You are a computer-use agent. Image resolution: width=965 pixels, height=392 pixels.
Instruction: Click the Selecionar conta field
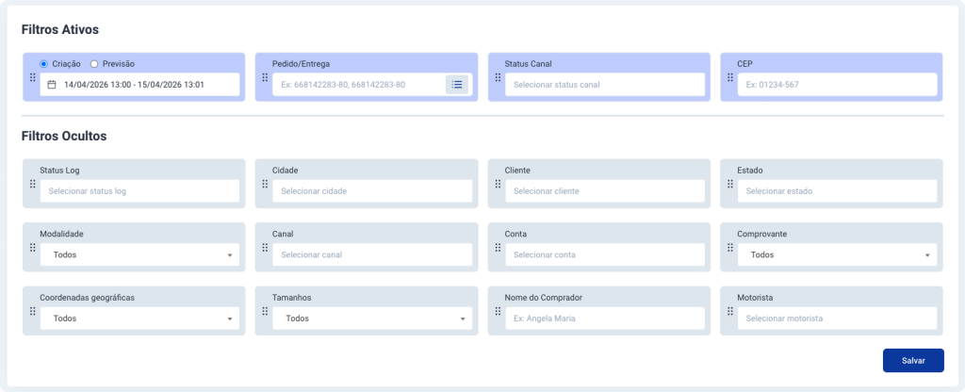pos(605,254)
